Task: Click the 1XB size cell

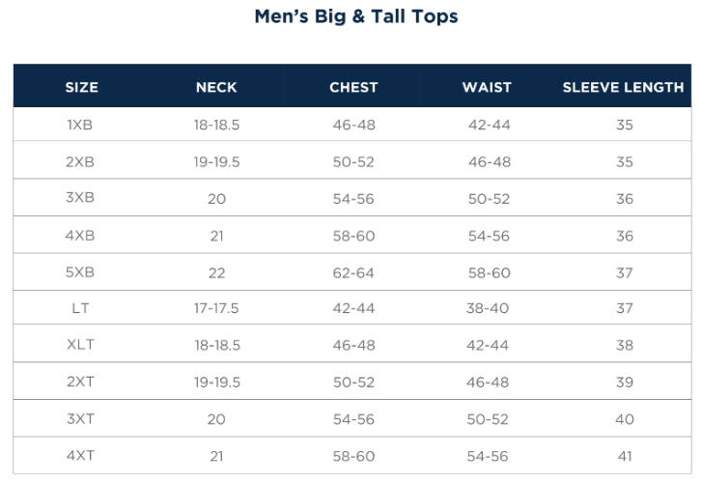Action: coord(80,126)
